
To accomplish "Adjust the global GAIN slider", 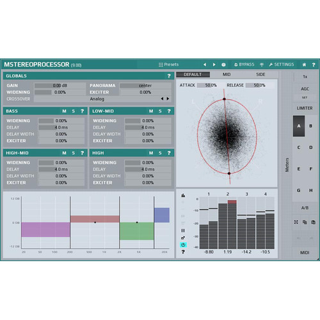I will tap(60, 86).
